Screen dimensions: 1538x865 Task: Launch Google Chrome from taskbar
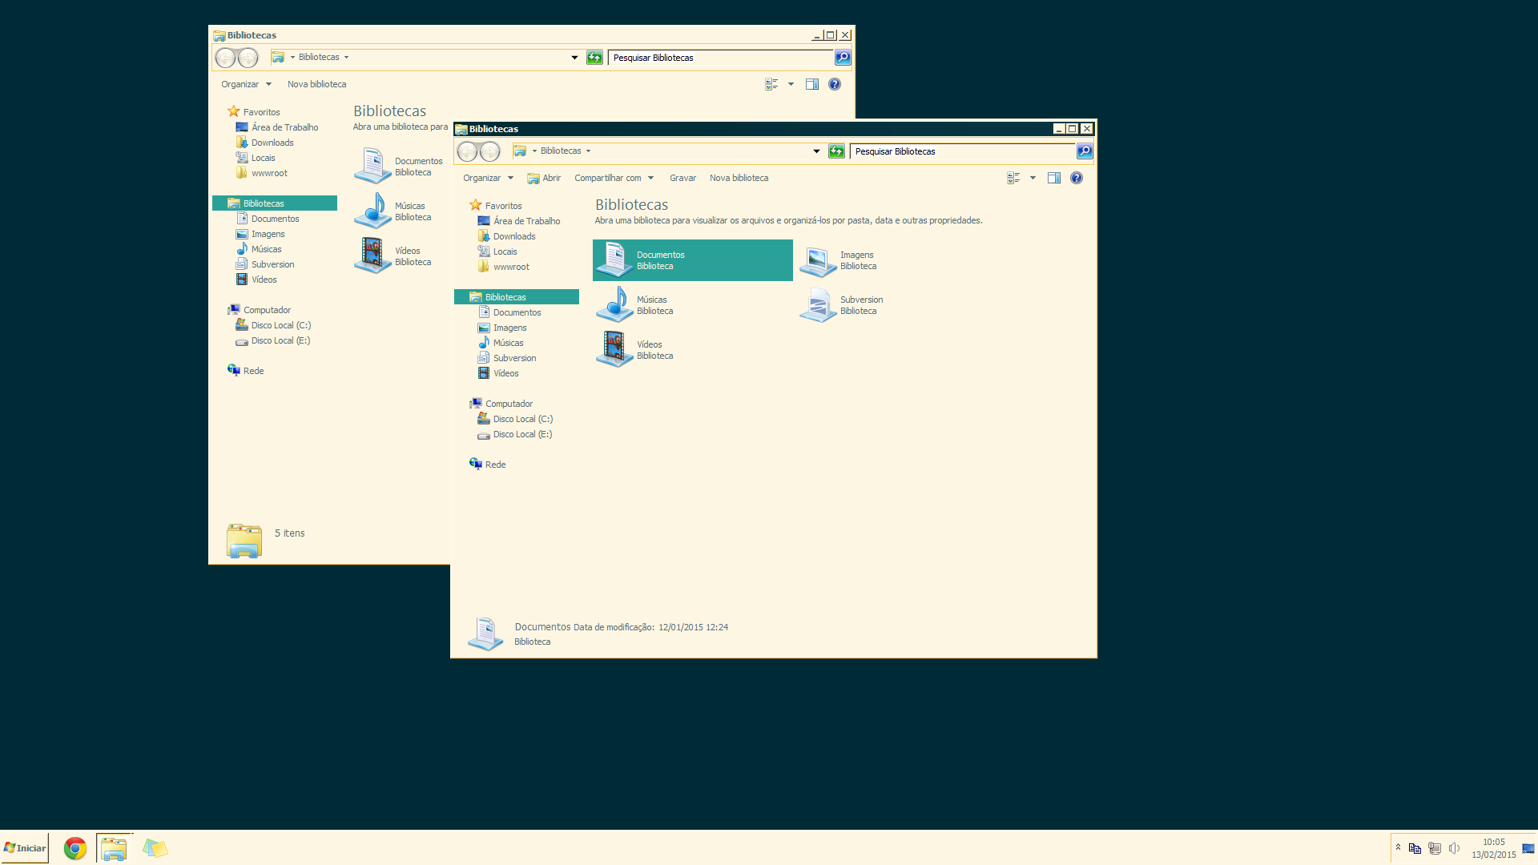[x=75, y=848]
